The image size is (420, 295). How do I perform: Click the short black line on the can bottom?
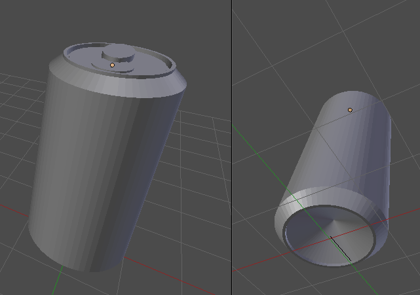pyautogui.click(x=341, y=249)
